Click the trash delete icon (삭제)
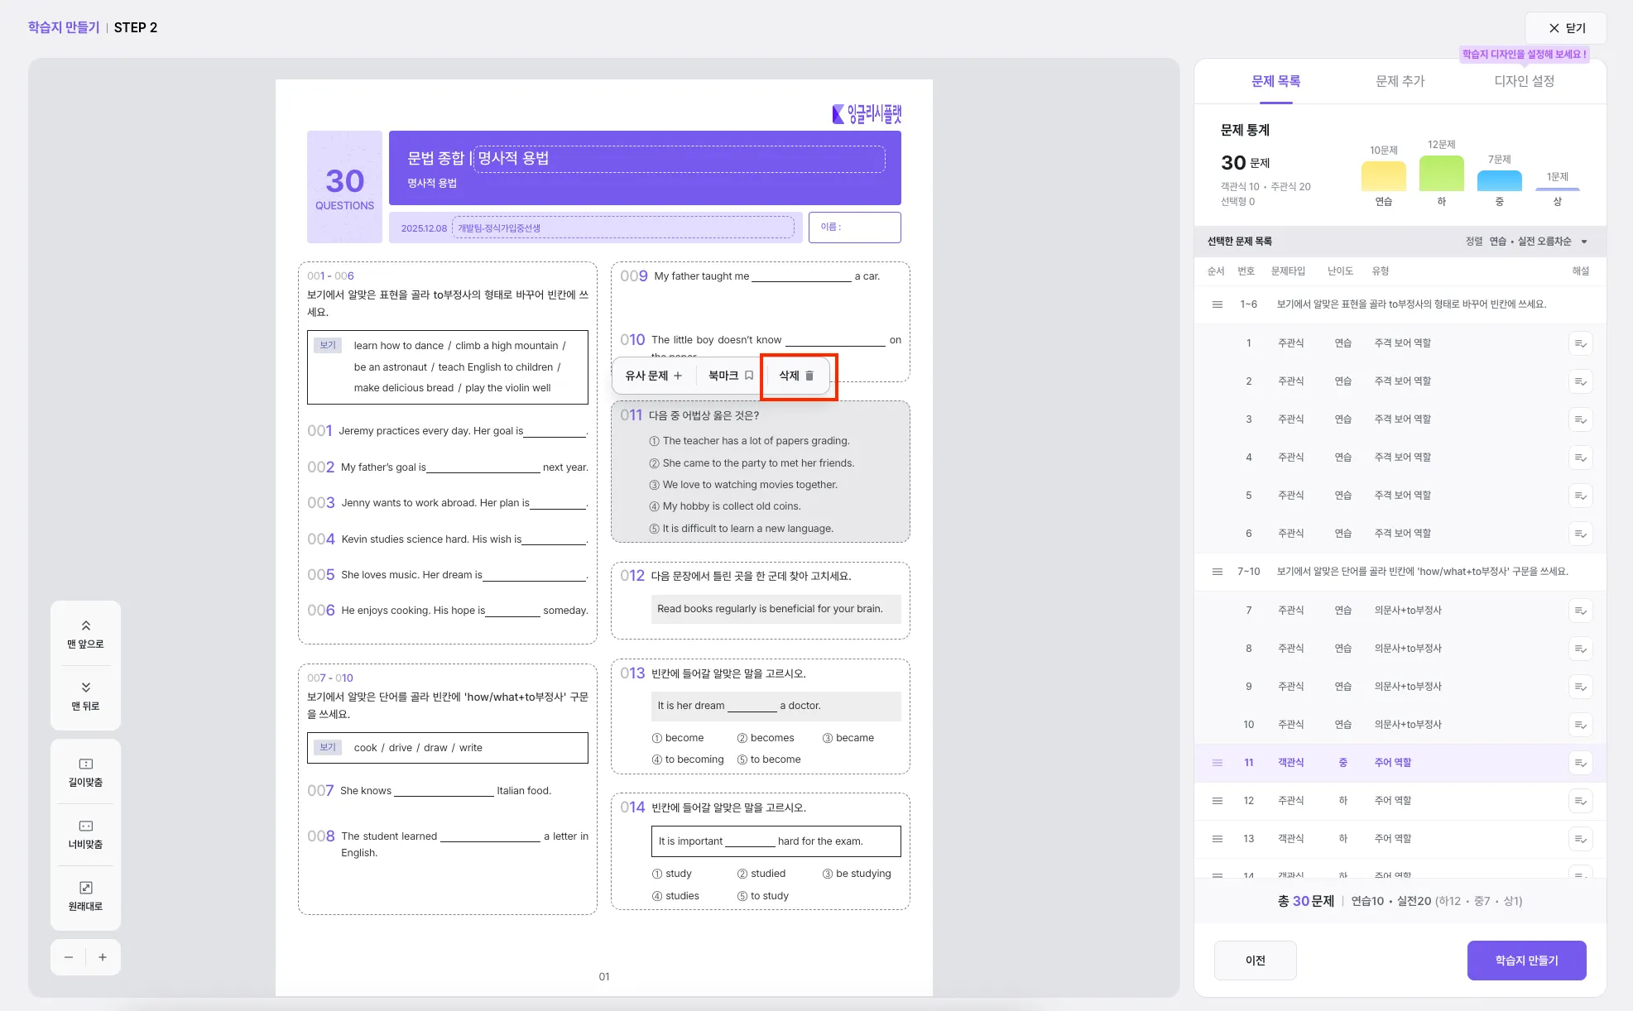 click(809, 376)
